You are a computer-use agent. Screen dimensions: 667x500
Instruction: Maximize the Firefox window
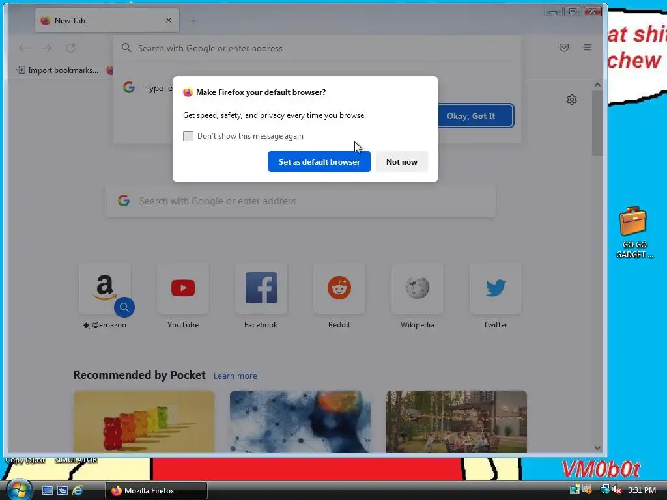click(573, 12)
